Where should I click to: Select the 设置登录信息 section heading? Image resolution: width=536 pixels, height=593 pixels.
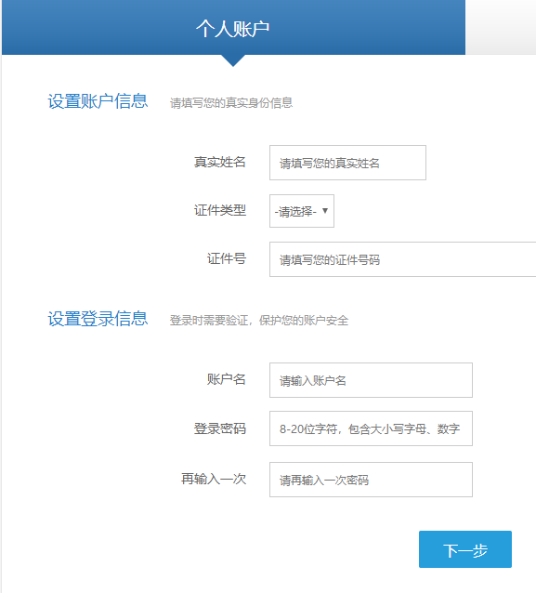pos(98,319)
